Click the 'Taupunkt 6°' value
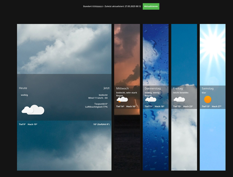 [101, 104]
